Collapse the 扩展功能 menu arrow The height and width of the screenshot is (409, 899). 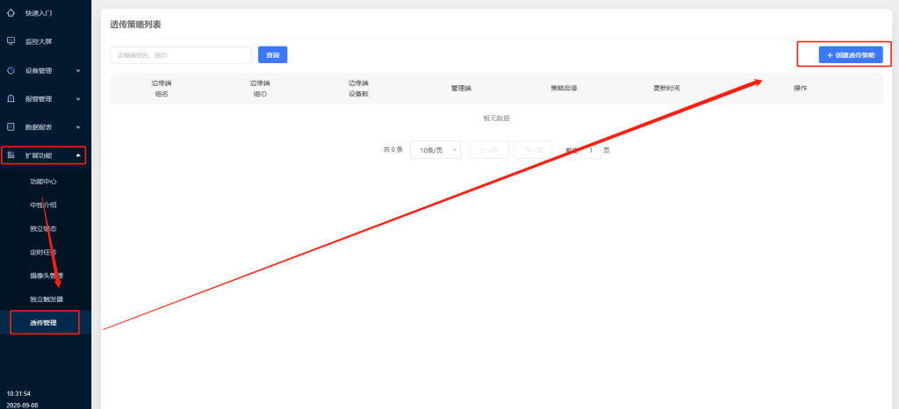tap(78, 155)
